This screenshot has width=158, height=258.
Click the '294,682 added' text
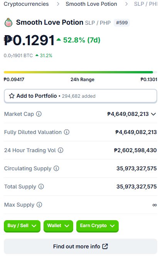click(x=79, y=96)
